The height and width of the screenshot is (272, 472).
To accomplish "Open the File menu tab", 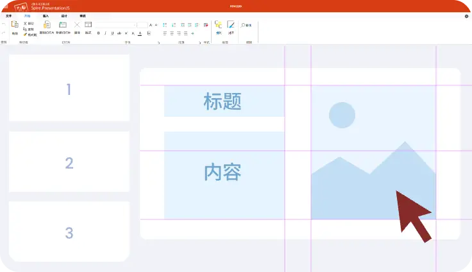I will (x=9, y=16).
